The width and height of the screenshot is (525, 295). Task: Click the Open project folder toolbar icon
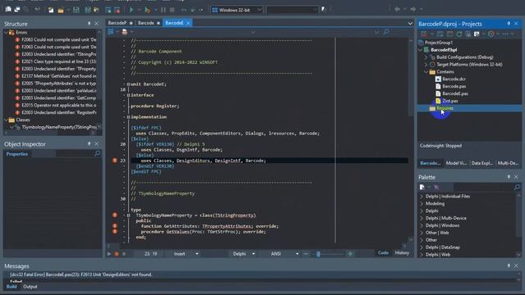click(x=61, y=10)
